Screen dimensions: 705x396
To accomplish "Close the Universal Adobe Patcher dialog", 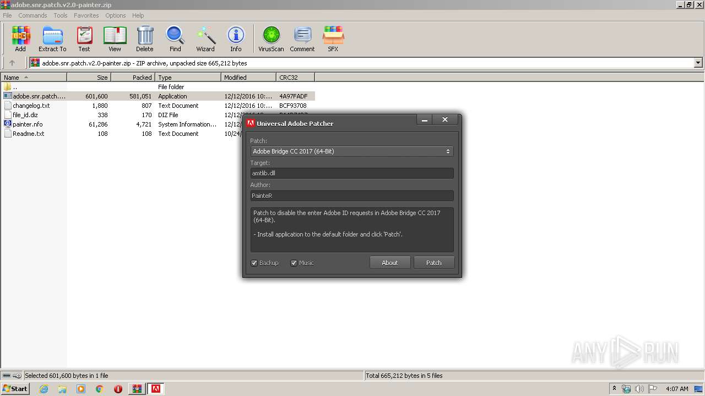I will click(445, 120).
